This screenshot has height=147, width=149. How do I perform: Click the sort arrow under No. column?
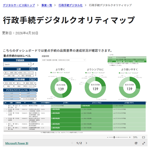click(x=4, y=104)
